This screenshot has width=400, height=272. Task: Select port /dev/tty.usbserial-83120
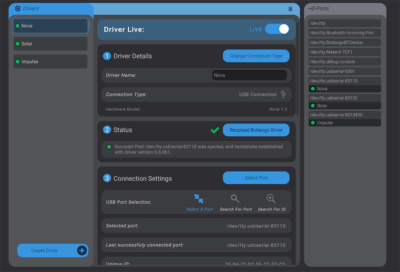coord(345,98)
